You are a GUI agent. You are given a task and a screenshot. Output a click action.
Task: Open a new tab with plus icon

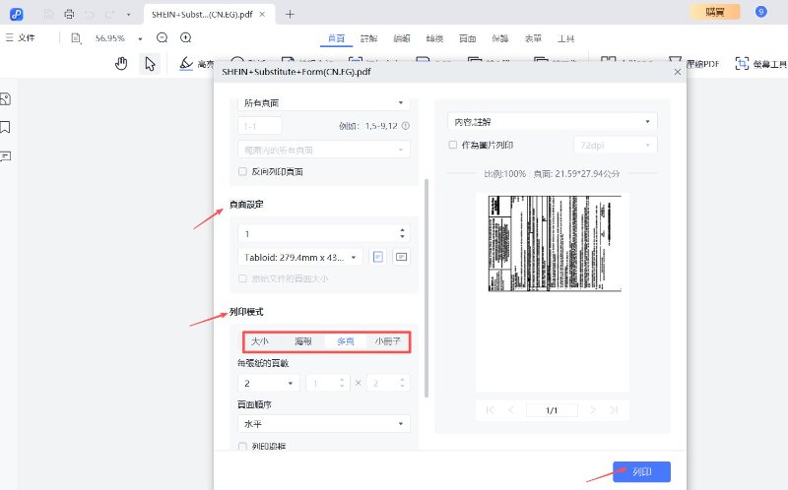tap(290, 14)
